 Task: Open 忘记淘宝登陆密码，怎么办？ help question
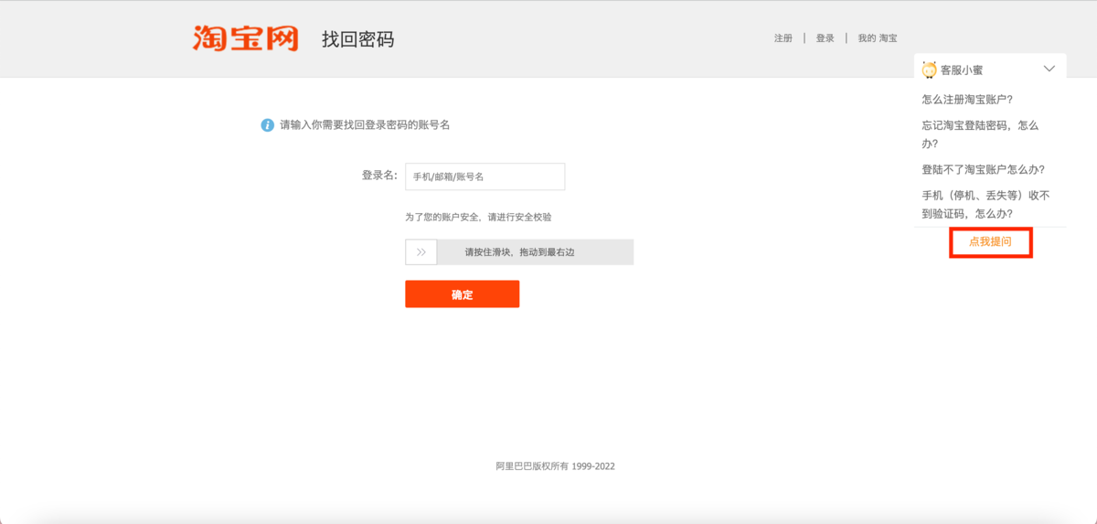pyautogui.click(x=980, y=134)
